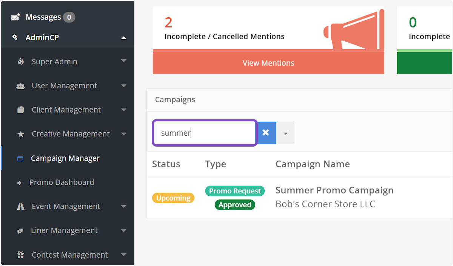Open the search filter dropdown beside the clear button
Viewport: 453px width, 266px height.
[286, 133]
